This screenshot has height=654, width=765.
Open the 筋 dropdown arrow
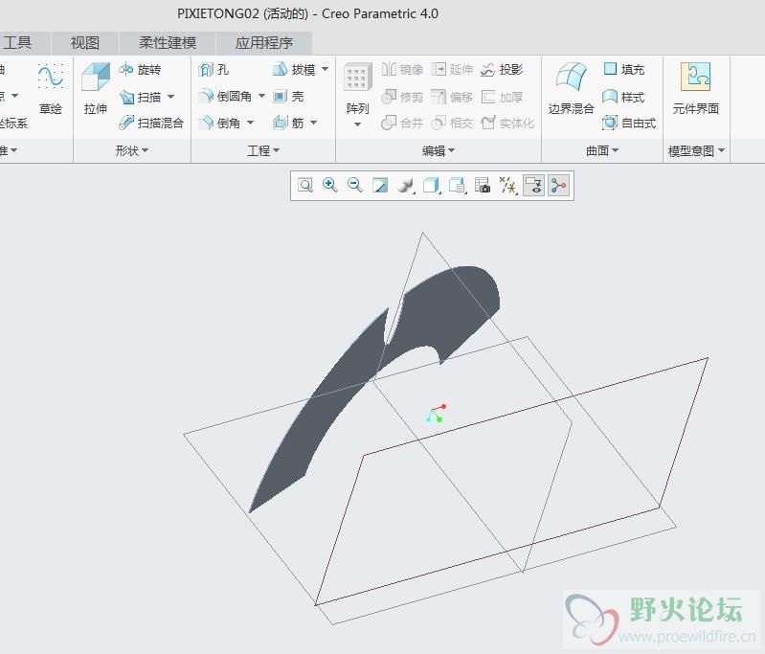(x=313, y=123)
